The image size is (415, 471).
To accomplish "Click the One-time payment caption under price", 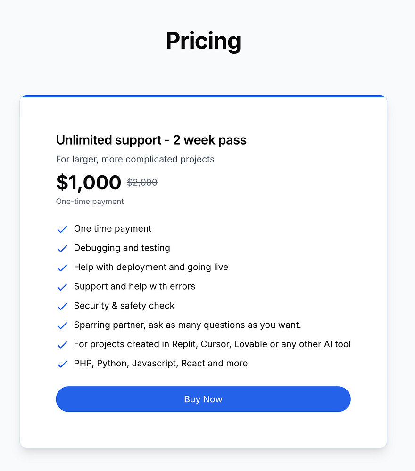I will click(x=90, y=202).
